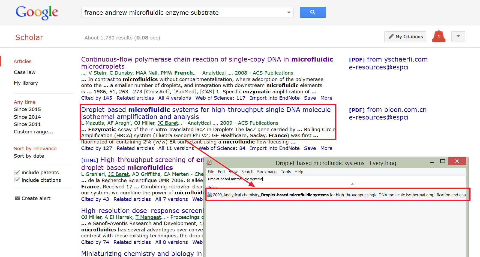This screenshot has height=257, width=480.
Task: Click Cited by 74 link
Action: coord(95,242)
